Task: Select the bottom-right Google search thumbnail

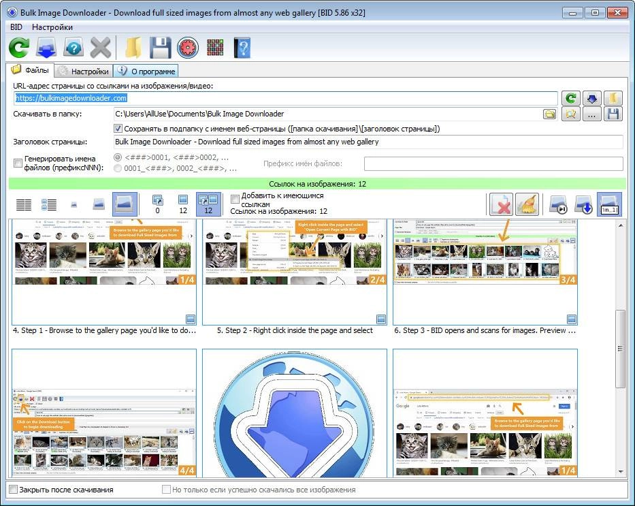Action: coord(485,413)
